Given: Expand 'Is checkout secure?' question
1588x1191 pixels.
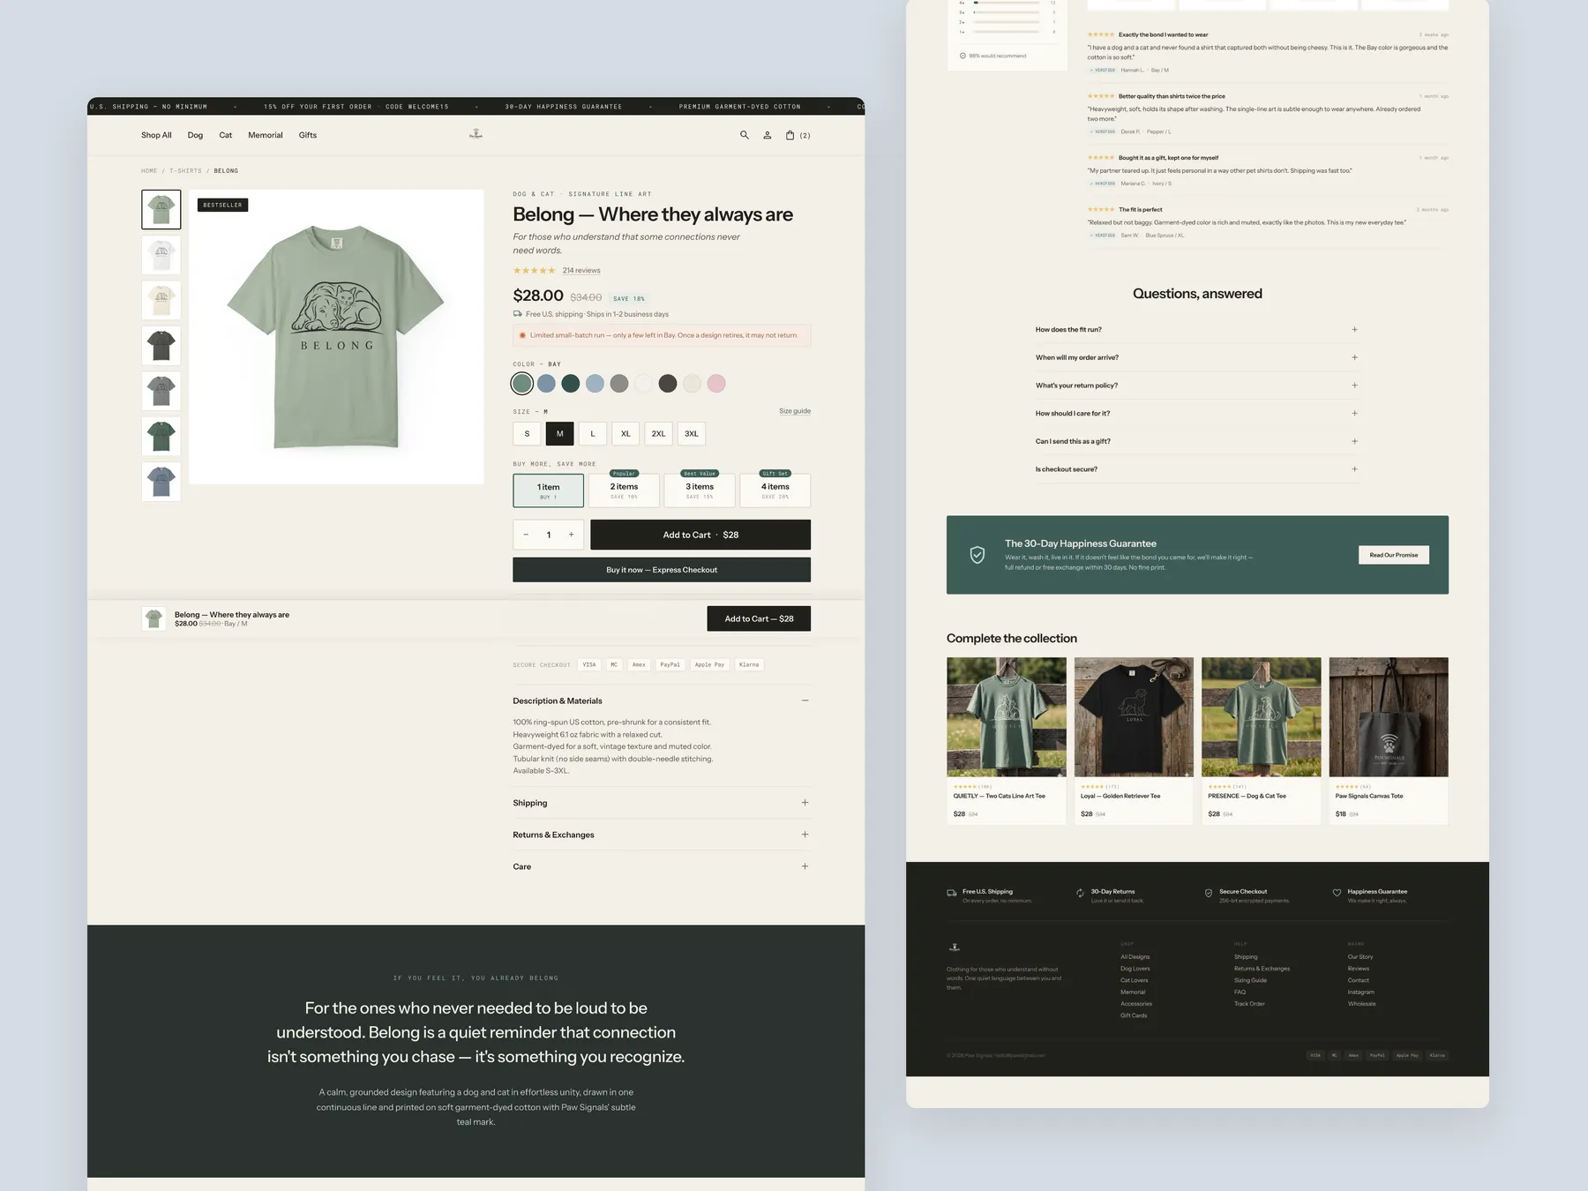Looking at the screenshot, I should [1197, 469].
